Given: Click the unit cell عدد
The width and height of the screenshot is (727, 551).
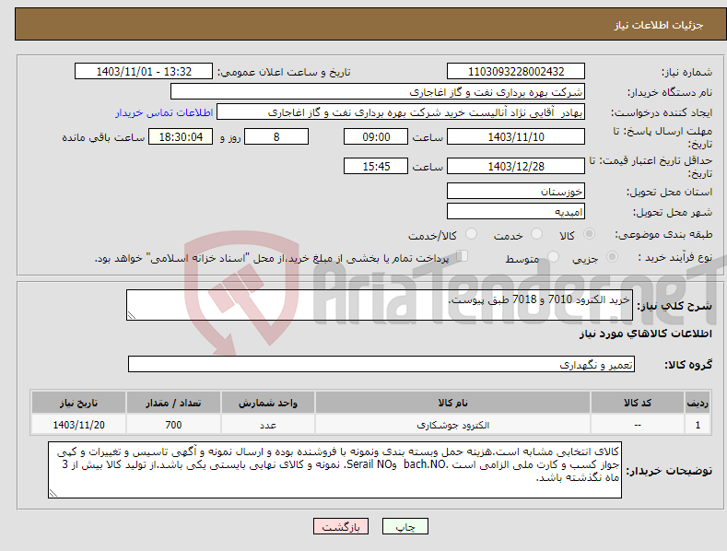Looking at the screenshot, I should tap(268, 425).
